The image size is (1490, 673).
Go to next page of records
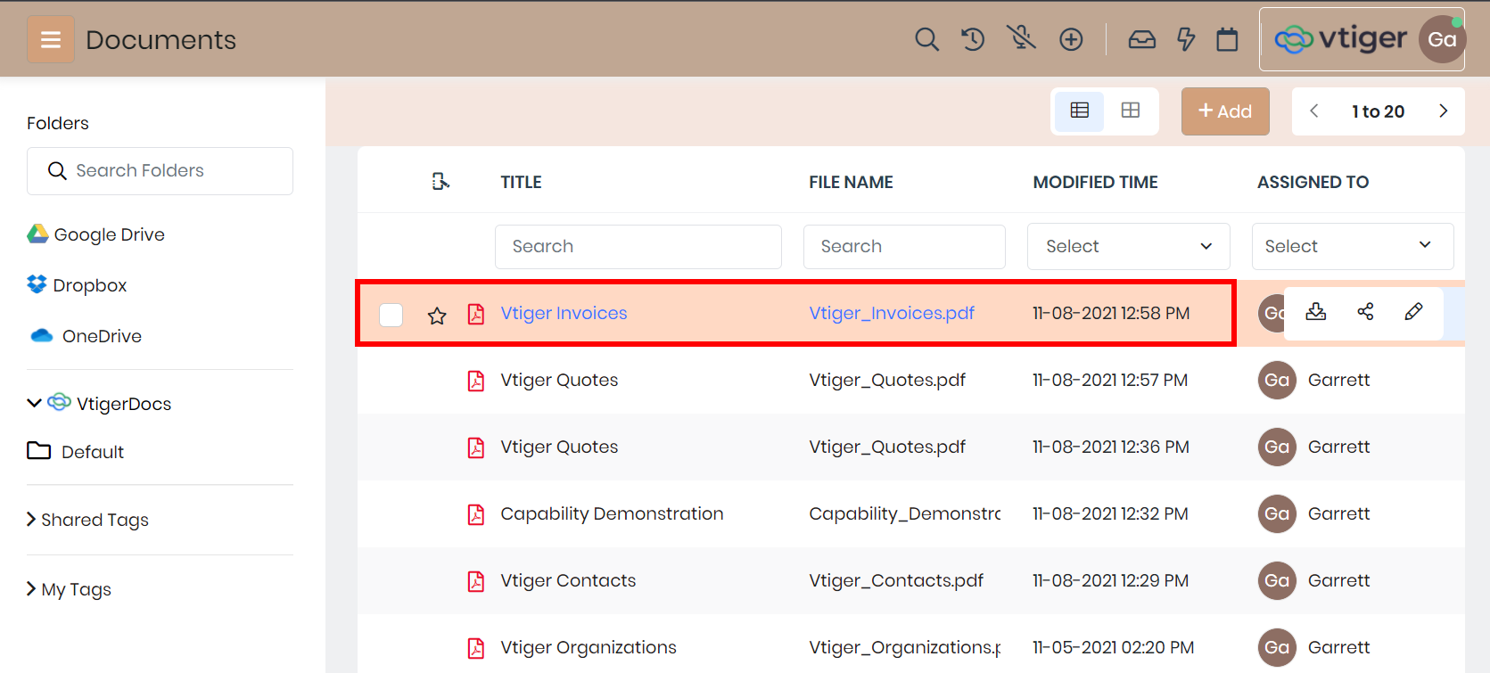click(x=1443, y=111)
